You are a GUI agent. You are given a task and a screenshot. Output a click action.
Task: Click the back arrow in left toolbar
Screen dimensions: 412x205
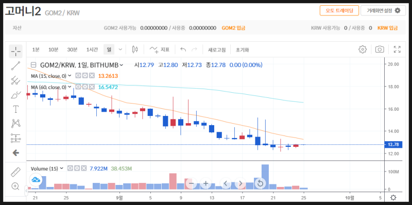tap(16, 152)
